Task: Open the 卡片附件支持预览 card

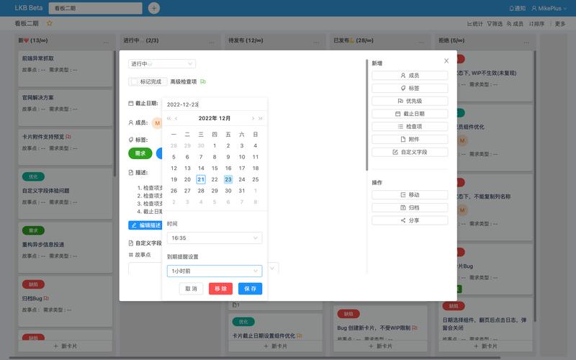Action: pyautogui.click(x=66, y=147)
